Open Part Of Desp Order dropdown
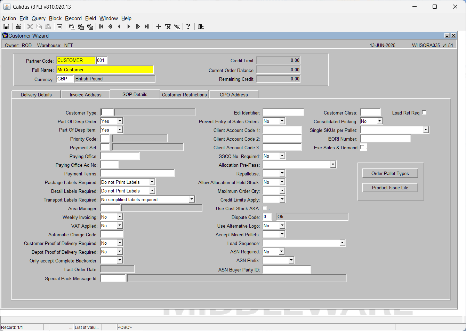The image size is (466, 331). tap(120, 121)
